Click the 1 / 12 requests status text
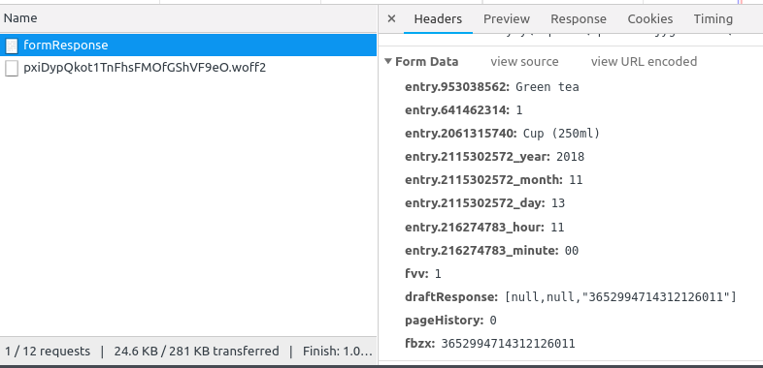This screenshot has width=763, height=368. point(48,351)
